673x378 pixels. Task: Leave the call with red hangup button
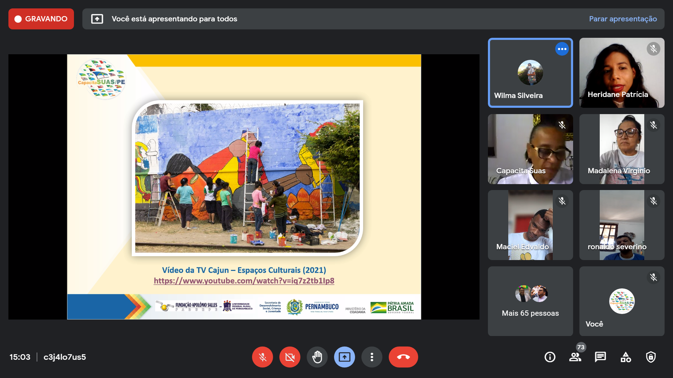click(403, 357)
